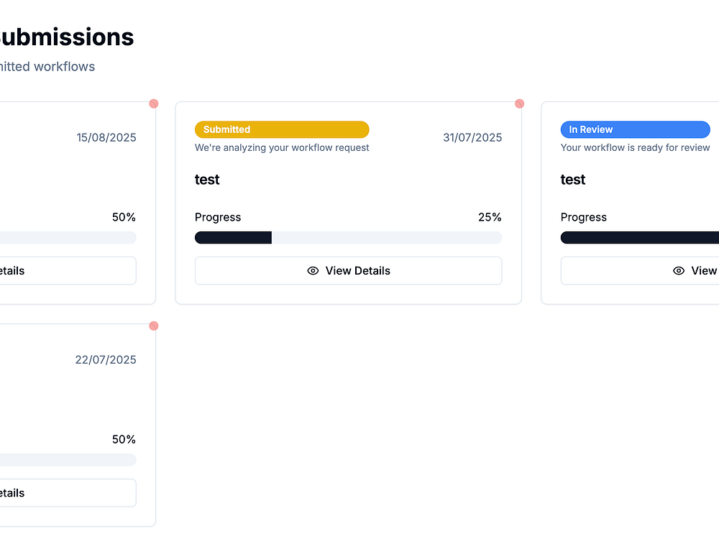Click the red dot on the Submitted card

point(519,103)
